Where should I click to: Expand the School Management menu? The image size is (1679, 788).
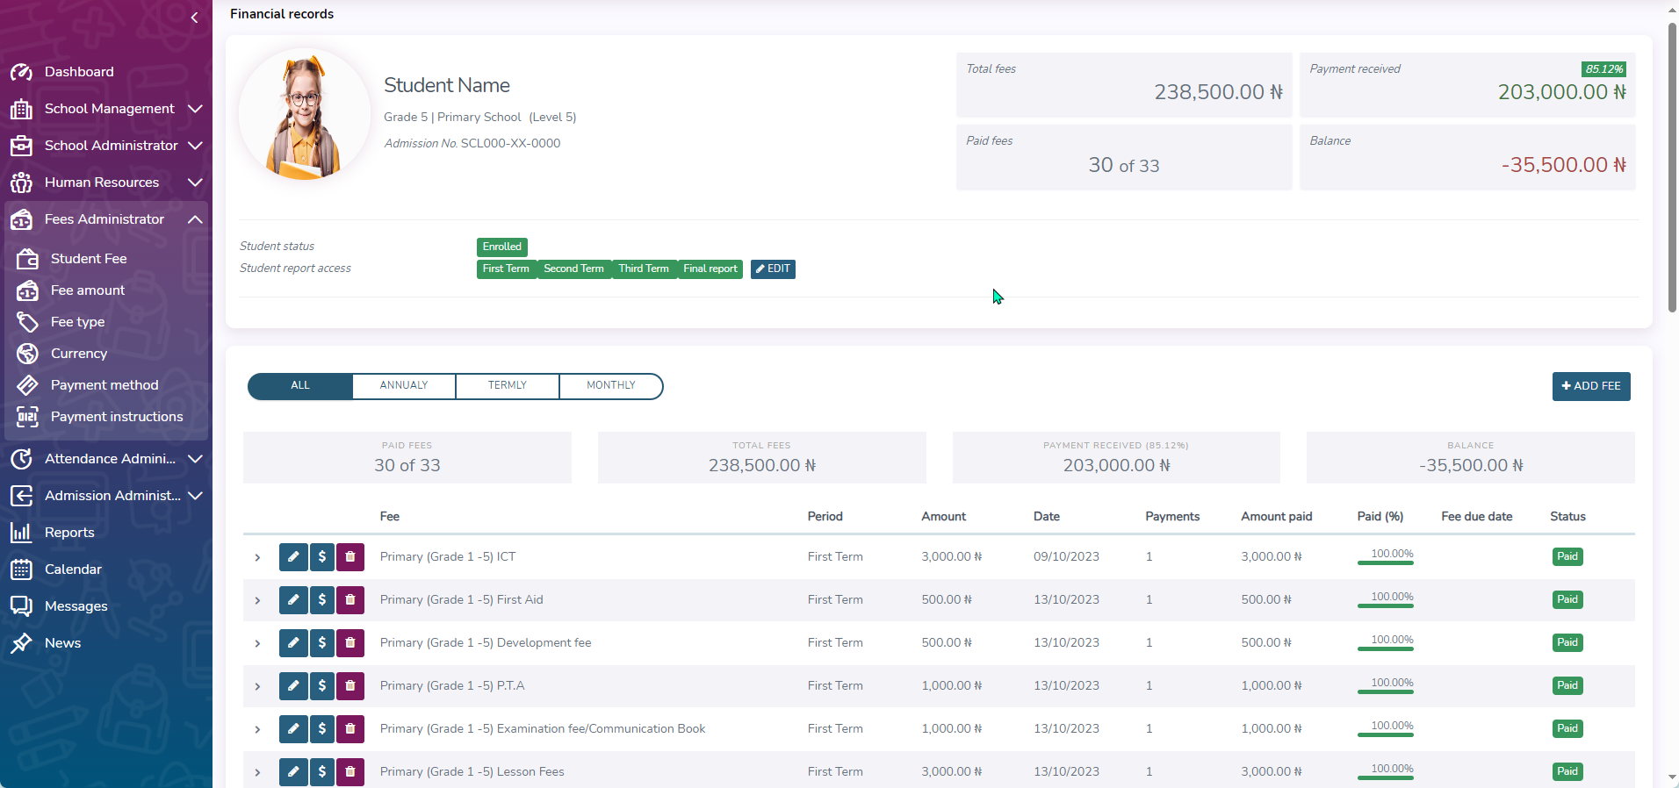[x=109, y=109]
